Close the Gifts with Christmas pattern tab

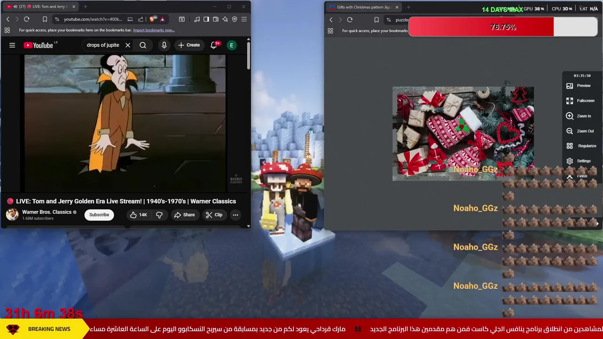click(397, 7)
